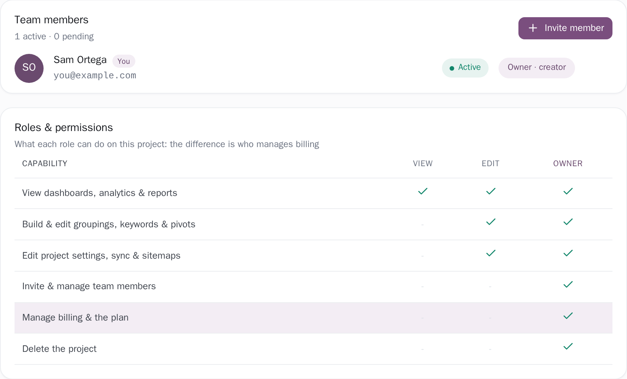Screen dimensions: 627x379
Task: Click the VIEW column header
Action: (x=423, y=164)
